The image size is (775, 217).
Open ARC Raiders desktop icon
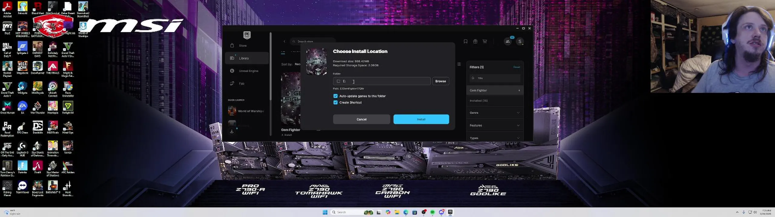click(68, 167)
